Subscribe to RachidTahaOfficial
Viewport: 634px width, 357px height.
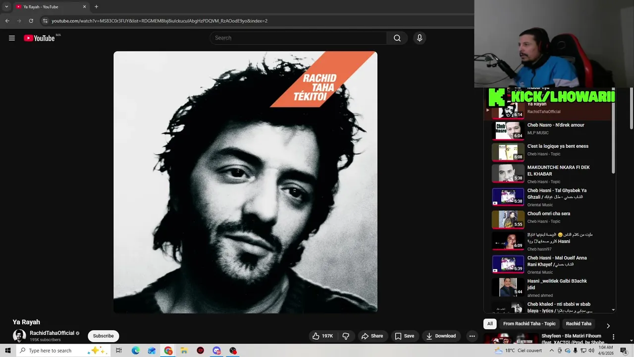coord(104,336)
